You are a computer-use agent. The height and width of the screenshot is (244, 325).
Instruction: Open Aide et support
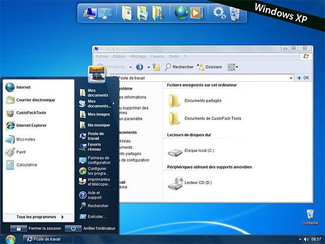(96, 195)
